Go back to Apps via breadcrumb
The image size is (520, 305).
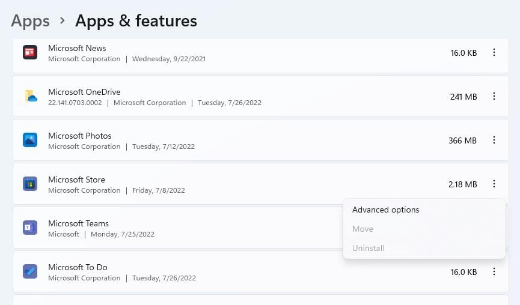(30, 21)
